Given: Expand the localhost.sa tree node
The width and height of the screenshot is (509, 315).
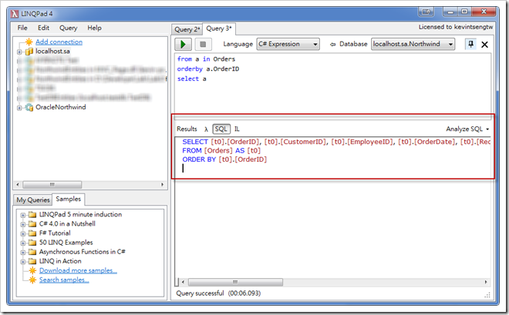Looking at the screenshot, I should [19, 52].
